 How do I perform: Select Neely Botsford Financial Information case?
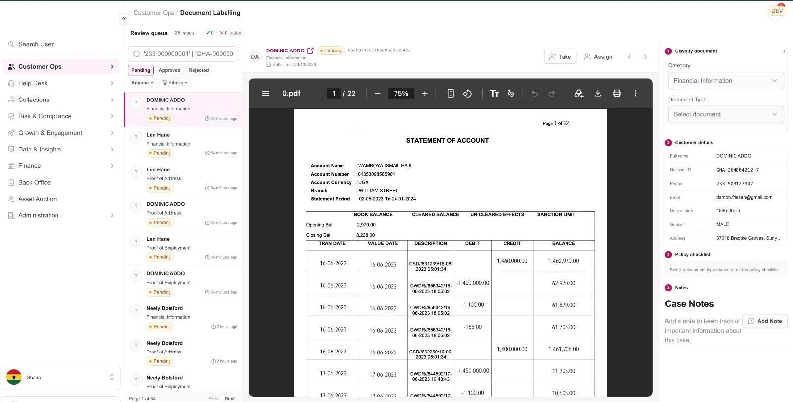pyautogui.click(x=183, y=317)
